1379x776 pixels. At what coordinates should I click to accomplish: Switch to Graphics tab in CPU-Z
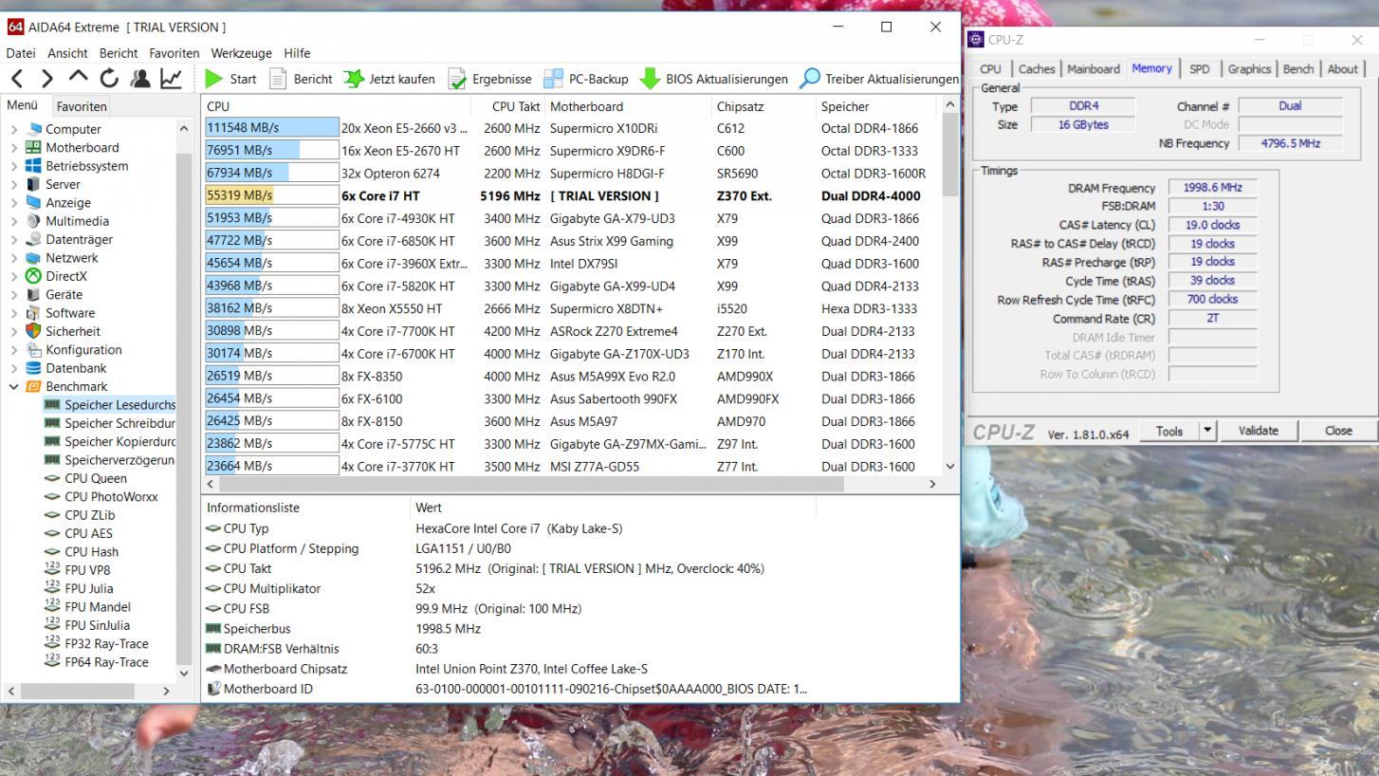pos(1249,68)
